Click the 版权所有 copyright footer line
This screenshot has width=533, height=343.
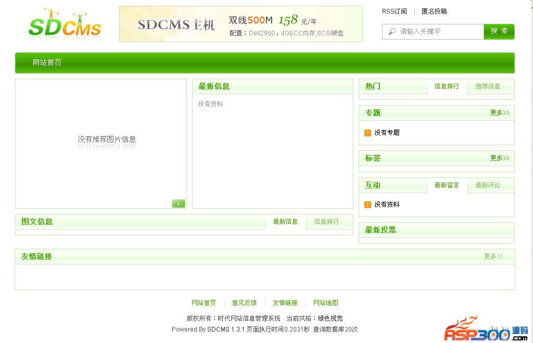pyautogui.click(x=264, y=319)
